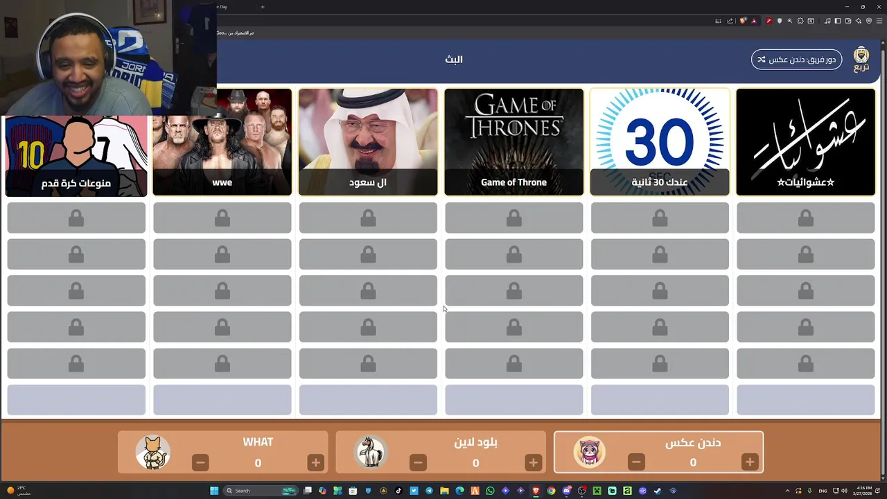Click the دندن عكس team name label
This screenshot has height=499, width=887.
[693, 443]
